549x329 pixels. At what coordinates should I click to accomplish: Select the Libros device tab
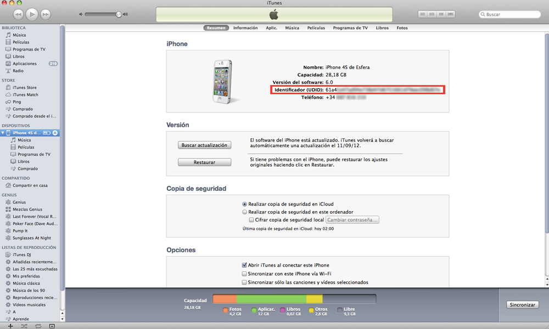tap(382, 28)
